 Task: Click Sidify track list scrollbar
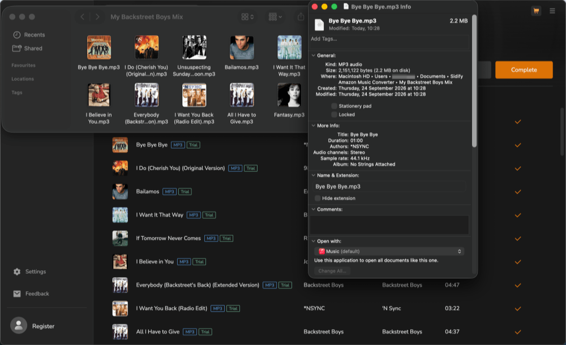point(562,132)
